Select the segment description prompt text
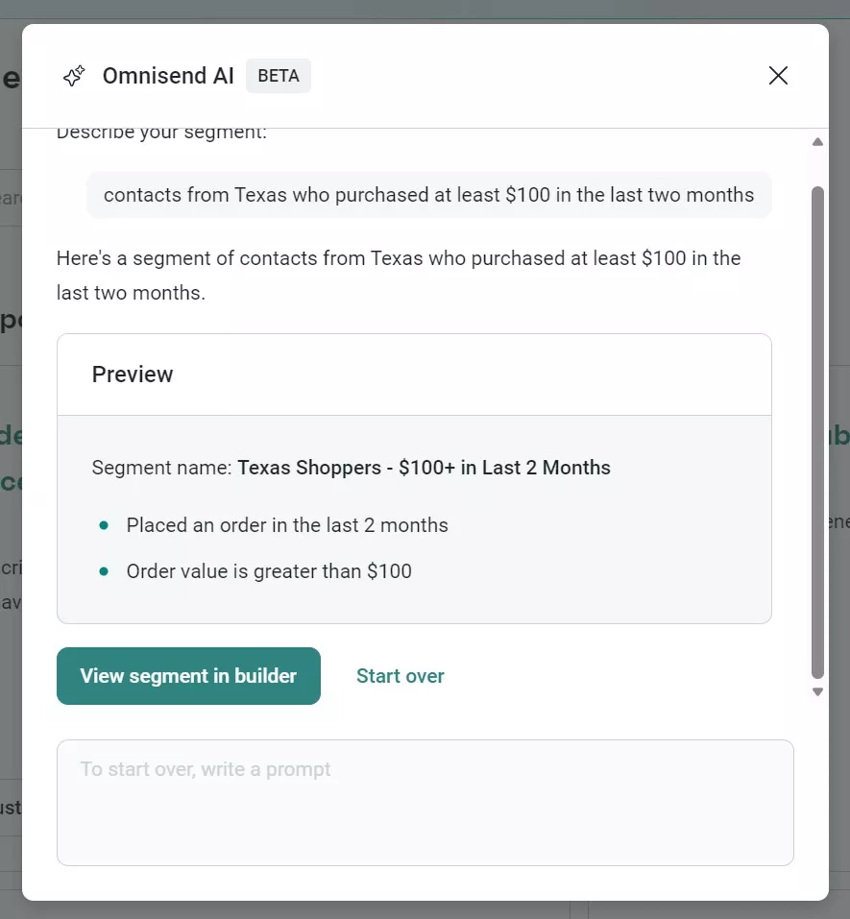 pos(427,194)
